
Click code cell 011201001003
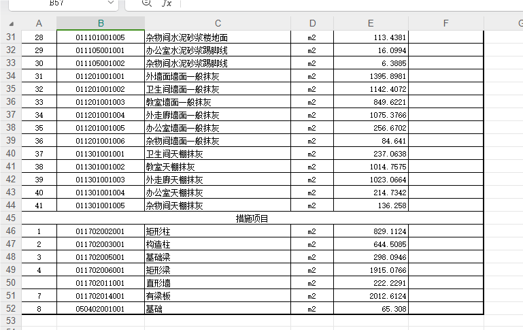point(101,102)
